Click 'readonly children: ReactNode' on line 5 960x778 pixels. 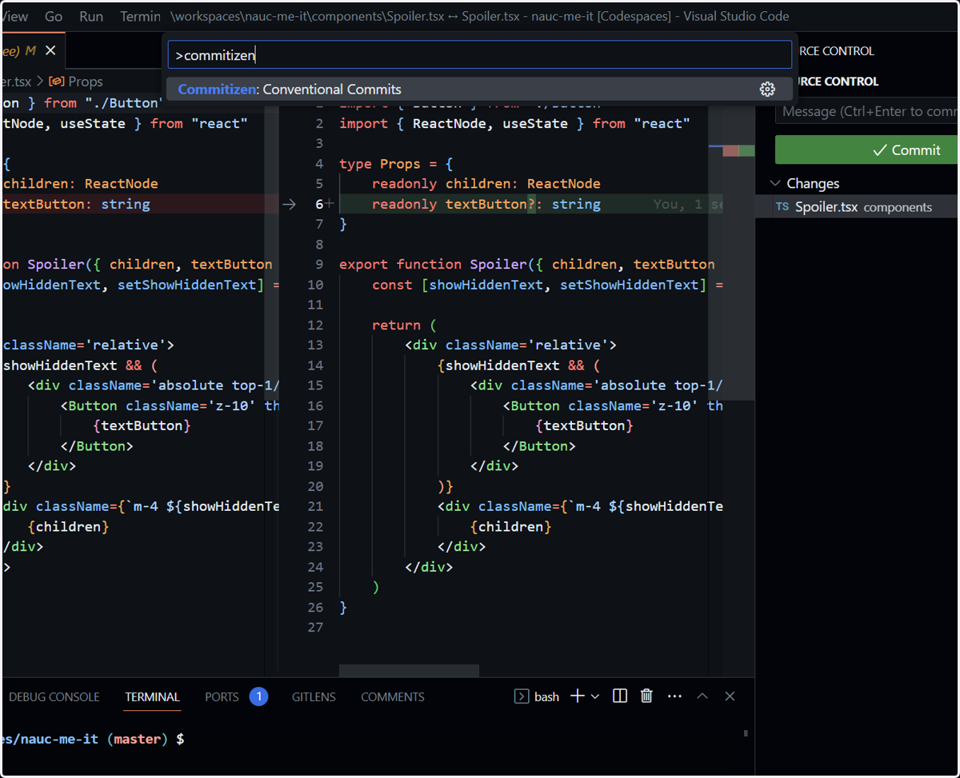coord(486,184)
